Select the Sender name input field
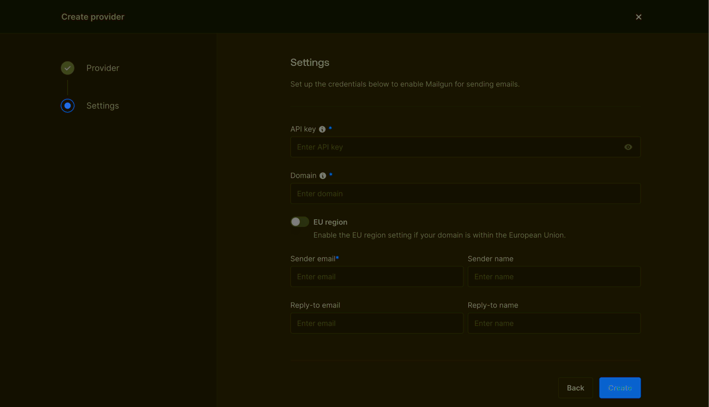The width and height of the screenshot is (709, 407). pos(554,277)
